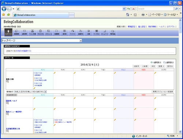The height and width of the screenshot is (139, 183).
Task: Open the search provider dropdown arrow
Action: tap(180, 9)
